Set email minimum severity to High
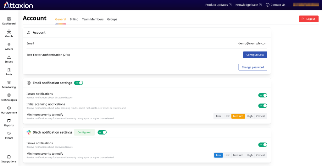This screenshot has height=166, width=322. (x=250, y=116)
